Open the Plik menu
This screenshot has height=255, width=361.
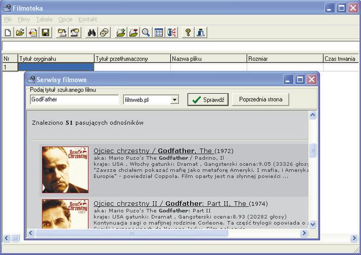tap(8, 19)
